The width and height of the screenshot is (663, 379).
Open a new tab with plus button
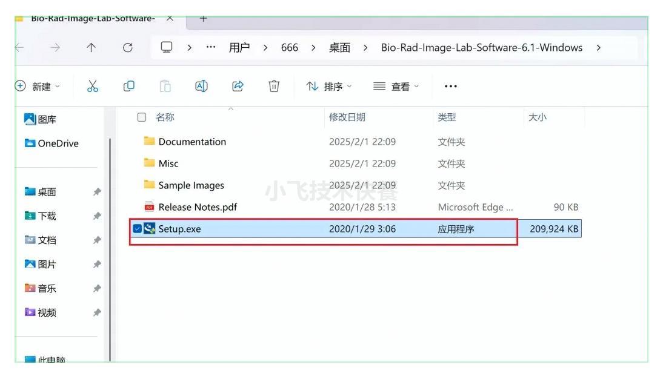[204, 19]
